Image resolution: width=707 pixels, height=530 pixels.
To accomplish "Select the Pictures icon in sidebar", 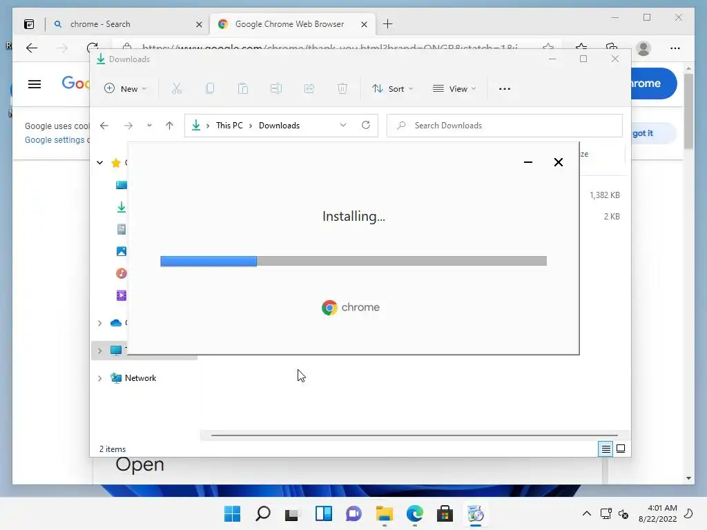I will [122, 251].
